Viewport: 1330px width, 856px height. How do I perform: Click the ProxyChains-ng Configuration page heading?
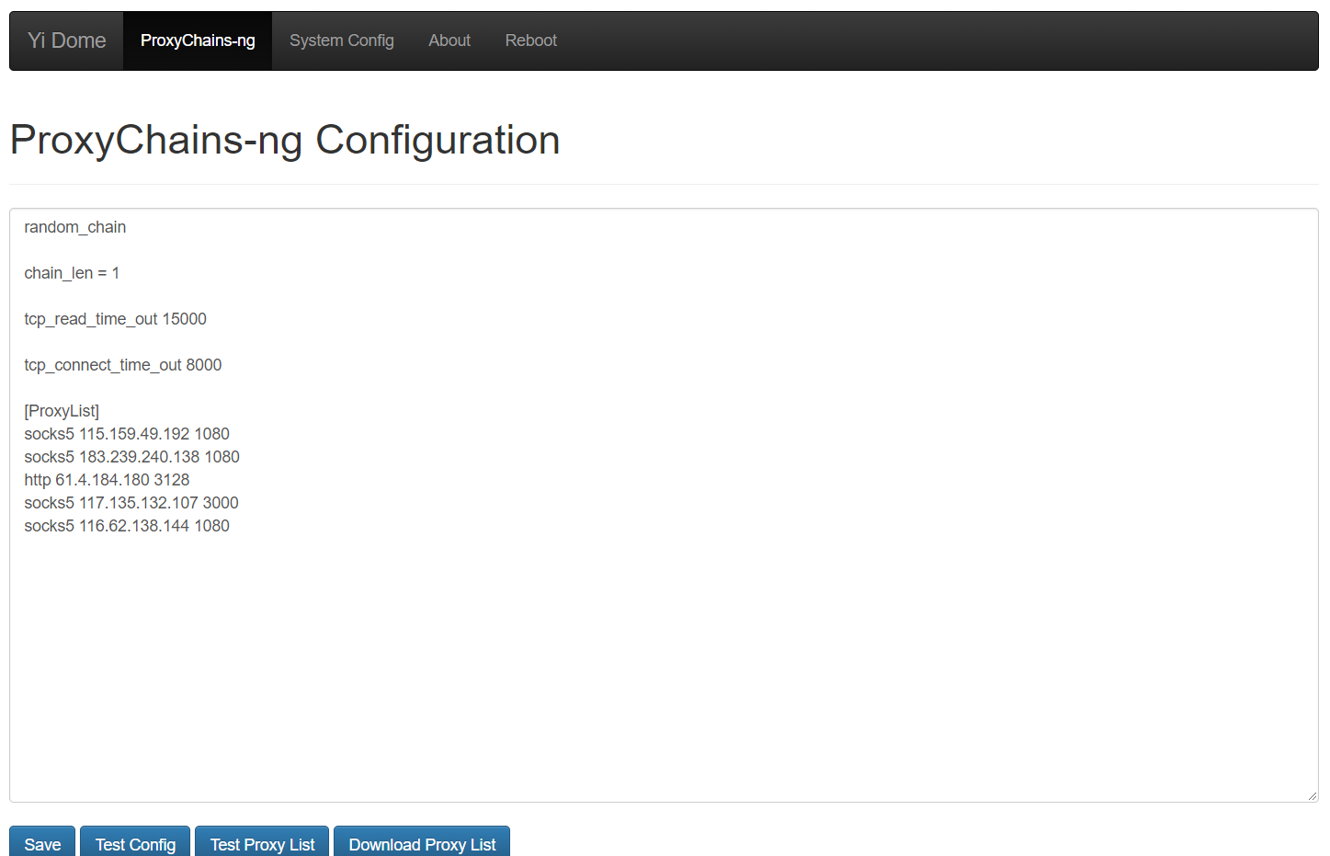coord(285,141)
